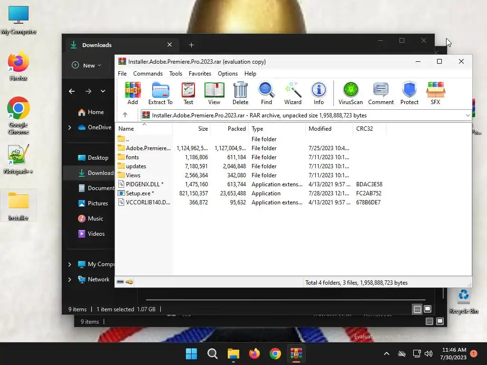Add archive Comment
Screen dimensions: 487x365
point(381,93)
